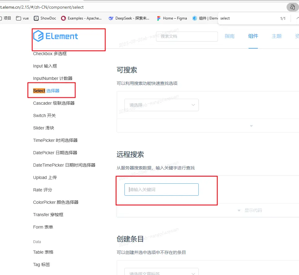This screenshot has height=275, width=299.
Task: Go to ColorPicker 颜色选择器 page
Action: (56, 202)
